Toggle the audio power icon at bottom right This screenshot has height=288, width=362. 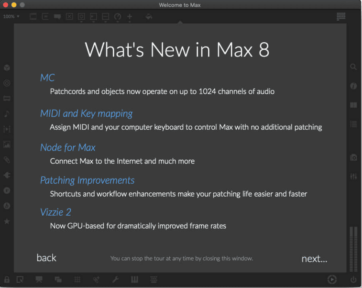[x=353, y=279]
